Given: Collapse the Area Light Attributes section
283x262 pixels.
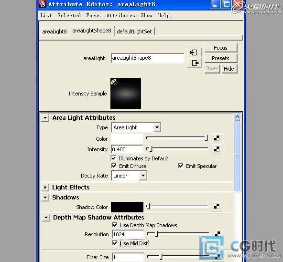Looking at the screenshot, I should point(45,118).
